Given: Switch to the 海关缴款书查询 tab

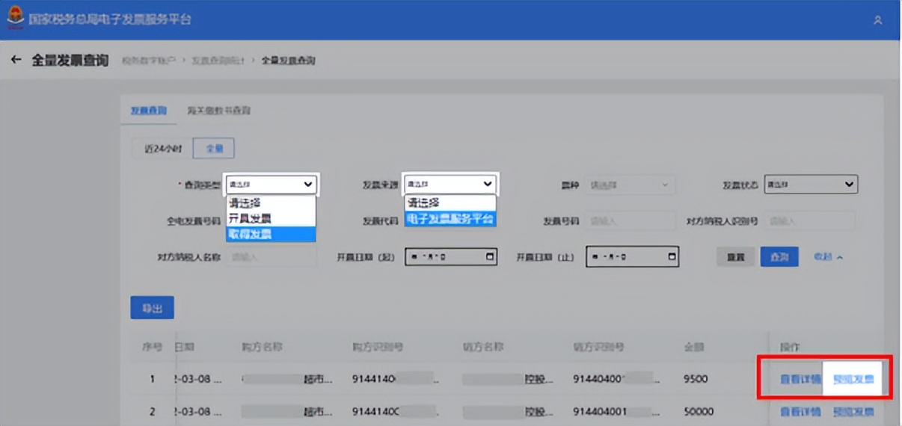Looking at the screenshot, I should [218, 111].
